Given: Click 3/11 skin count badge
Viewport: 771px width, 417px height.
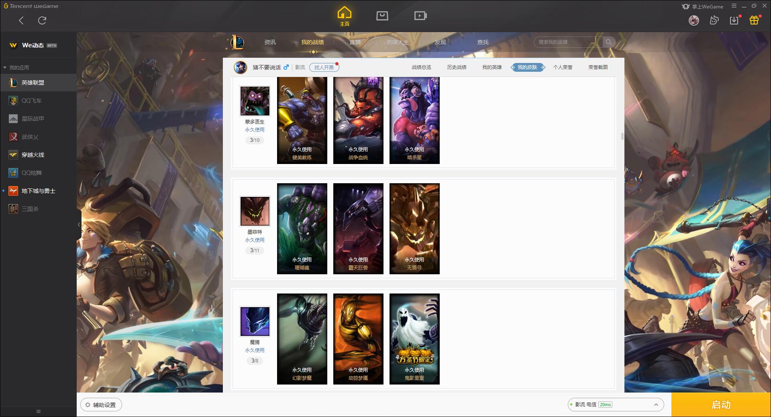Looking at the screenshot, I should coord(255,250).
